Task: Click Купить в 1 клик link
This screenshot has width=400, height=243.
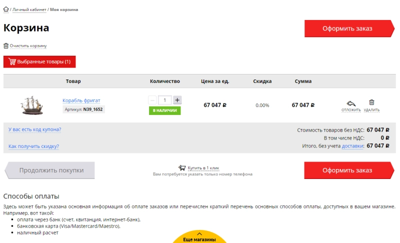Action: point(203,168)
